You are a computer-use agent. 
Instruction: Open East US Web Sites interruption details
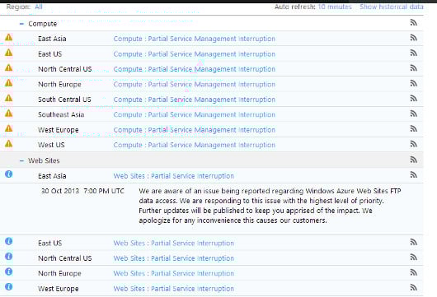[174, 243]
